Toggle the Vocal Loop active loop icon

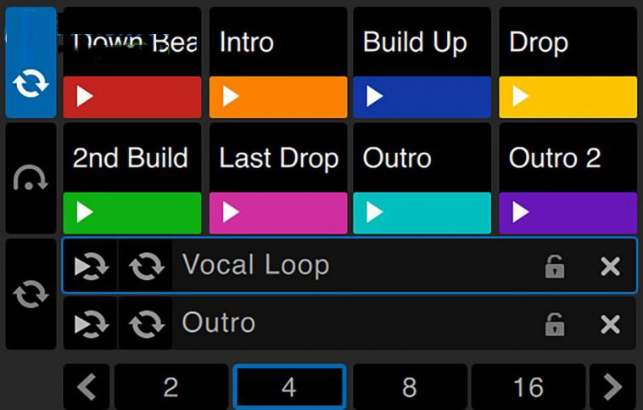(x=146, y=266)
